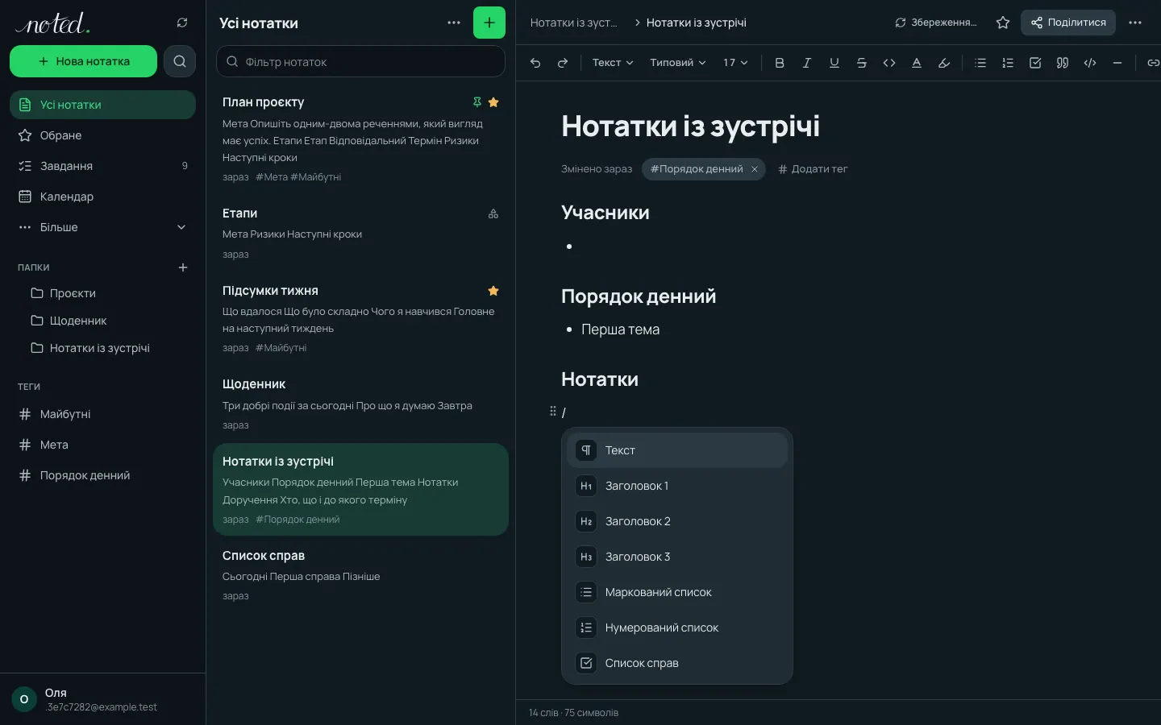Click the Нова нотатка button
This screenshot has width=1161, height=725.
tap(83, 61)
